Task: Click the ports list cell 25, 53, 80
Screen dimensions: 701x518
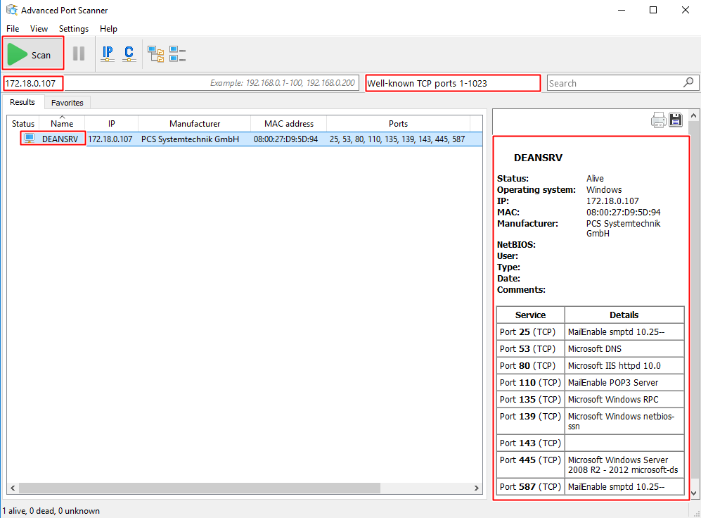Action: tap(397, 139)
